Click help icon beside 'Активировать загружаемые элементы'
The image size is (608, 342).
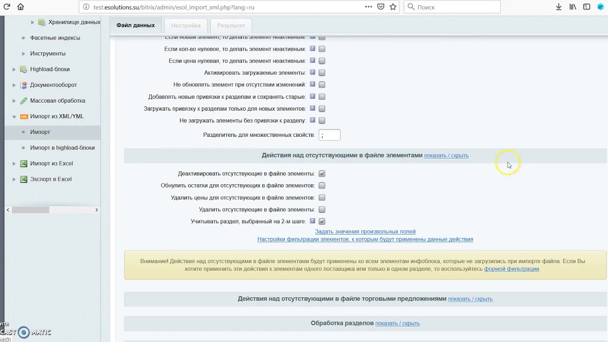[313, 72]
